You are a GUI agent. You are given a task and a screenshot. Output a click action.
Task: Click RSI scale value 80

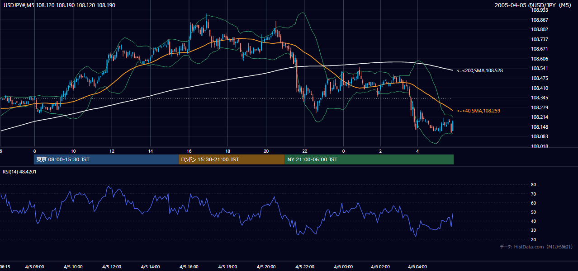[x=533, y=185]
